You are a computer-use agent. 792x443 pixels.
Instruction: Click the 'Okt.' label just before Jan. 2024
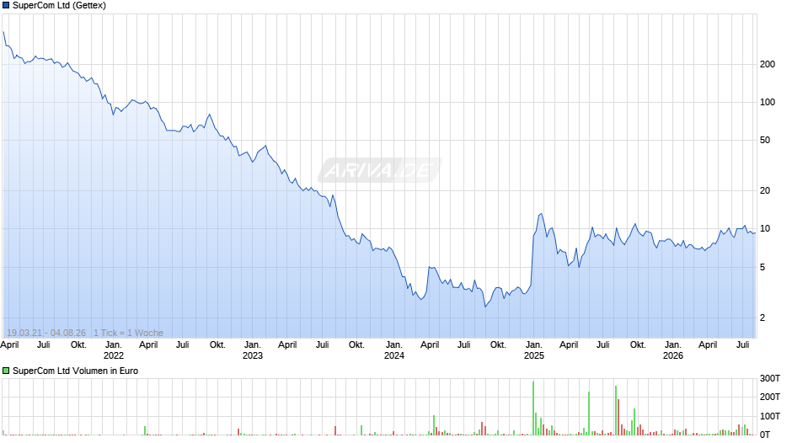click(356, 345)
